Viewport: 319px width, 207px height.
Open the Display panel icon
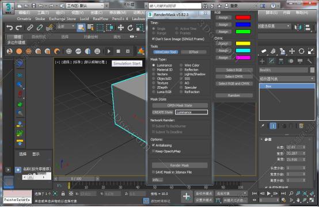click(300, 61)
